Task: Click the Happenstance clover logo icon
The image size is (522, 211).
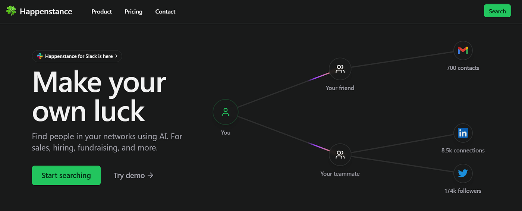Action: [11, 11]
